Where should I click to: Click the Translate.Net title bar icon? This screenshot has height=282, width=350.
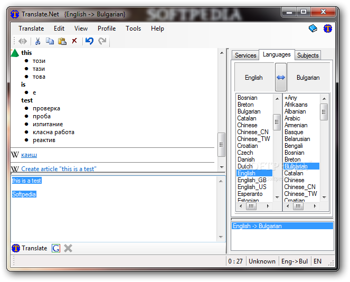(x=15, y=14)
